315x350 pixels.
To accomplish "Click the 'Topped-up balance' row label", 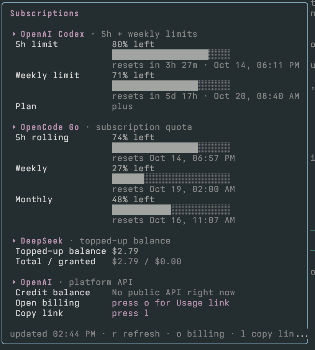I will click(61, 251).
